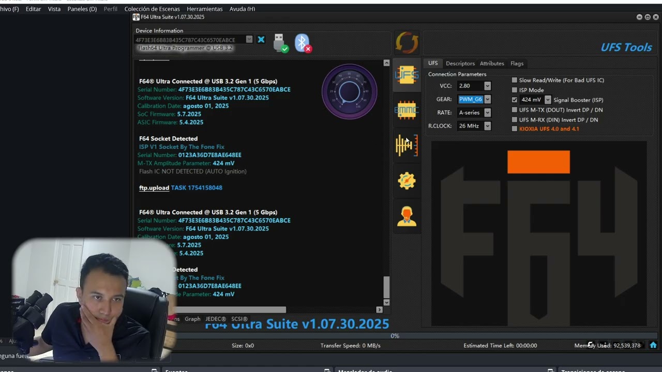
Task: Switch to the Descriptors tab
Action: click(460, 64)
